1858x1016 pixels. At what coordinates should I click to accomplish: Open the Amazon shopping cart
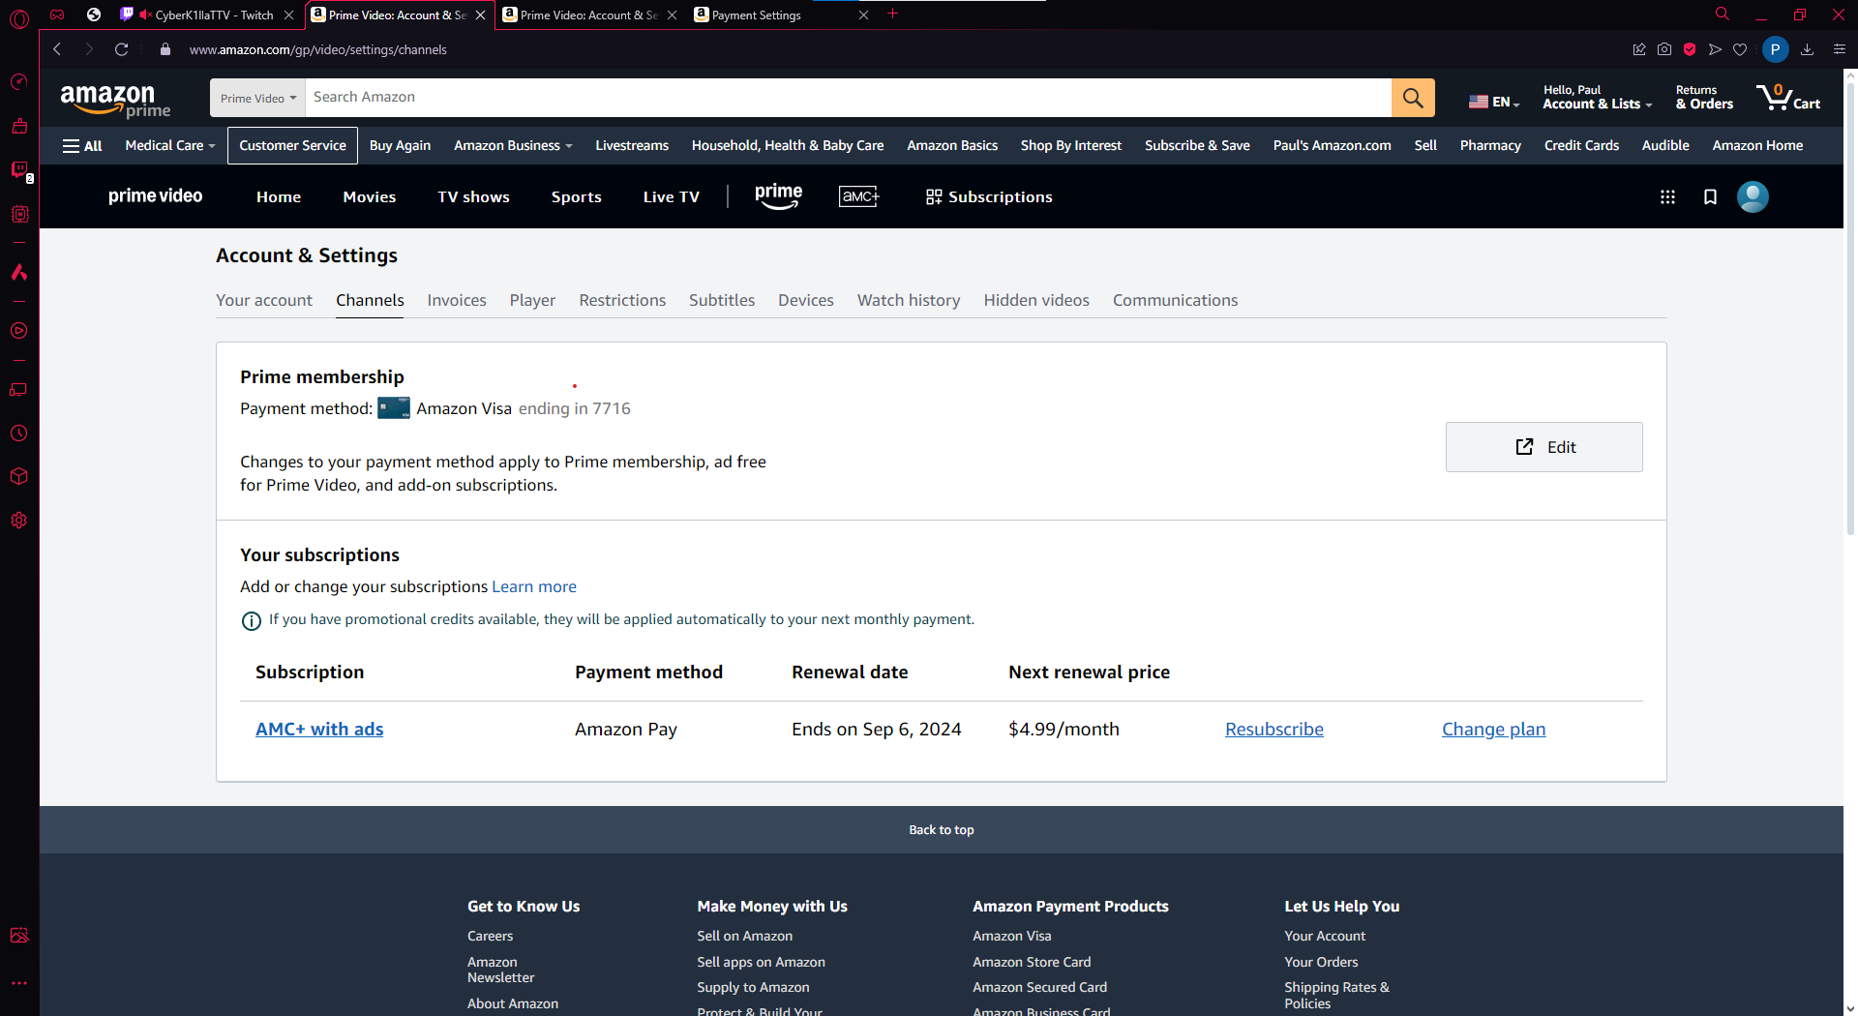(1788, 97)
